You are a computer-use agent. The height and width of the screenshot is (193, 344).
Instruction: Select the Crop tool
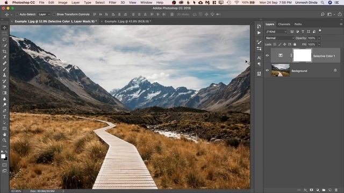4,51
